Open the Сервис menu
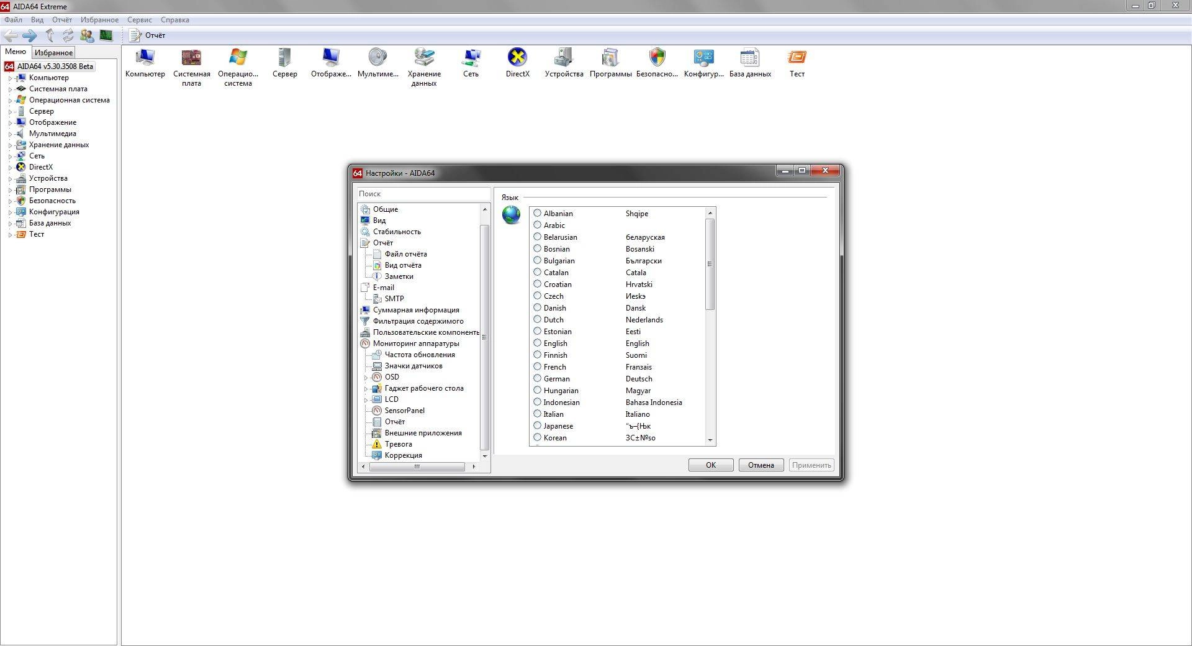1192x646 pixels. pyautogui.click(x=139, y=20)
